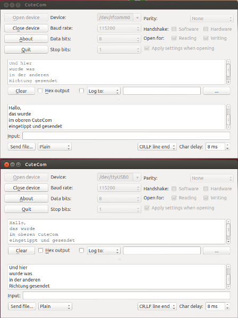Click Char delay spinbox arrows in top window
This screenshot has width=238, height=318.
[227, 147]
